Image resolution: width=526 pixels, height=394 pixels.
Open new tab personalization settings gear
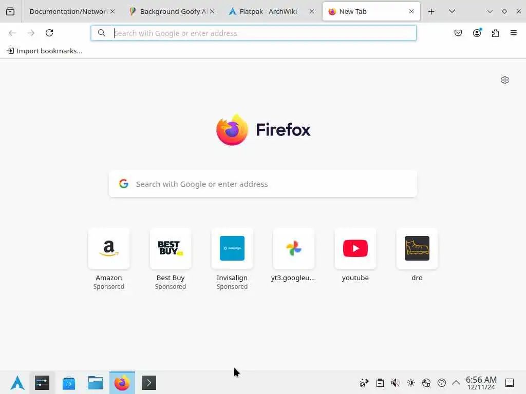[x=505, y=80]
